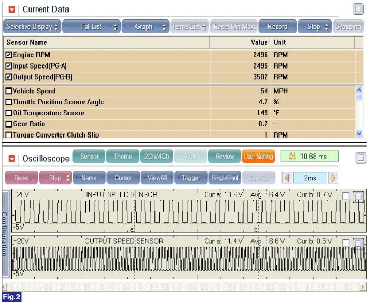Open the Review option

225,157
